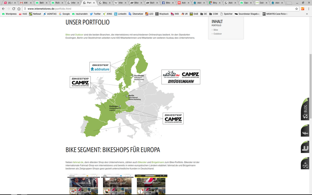Switch to the Blog tab
312x195 pixels.
click(x=104, y=3)
